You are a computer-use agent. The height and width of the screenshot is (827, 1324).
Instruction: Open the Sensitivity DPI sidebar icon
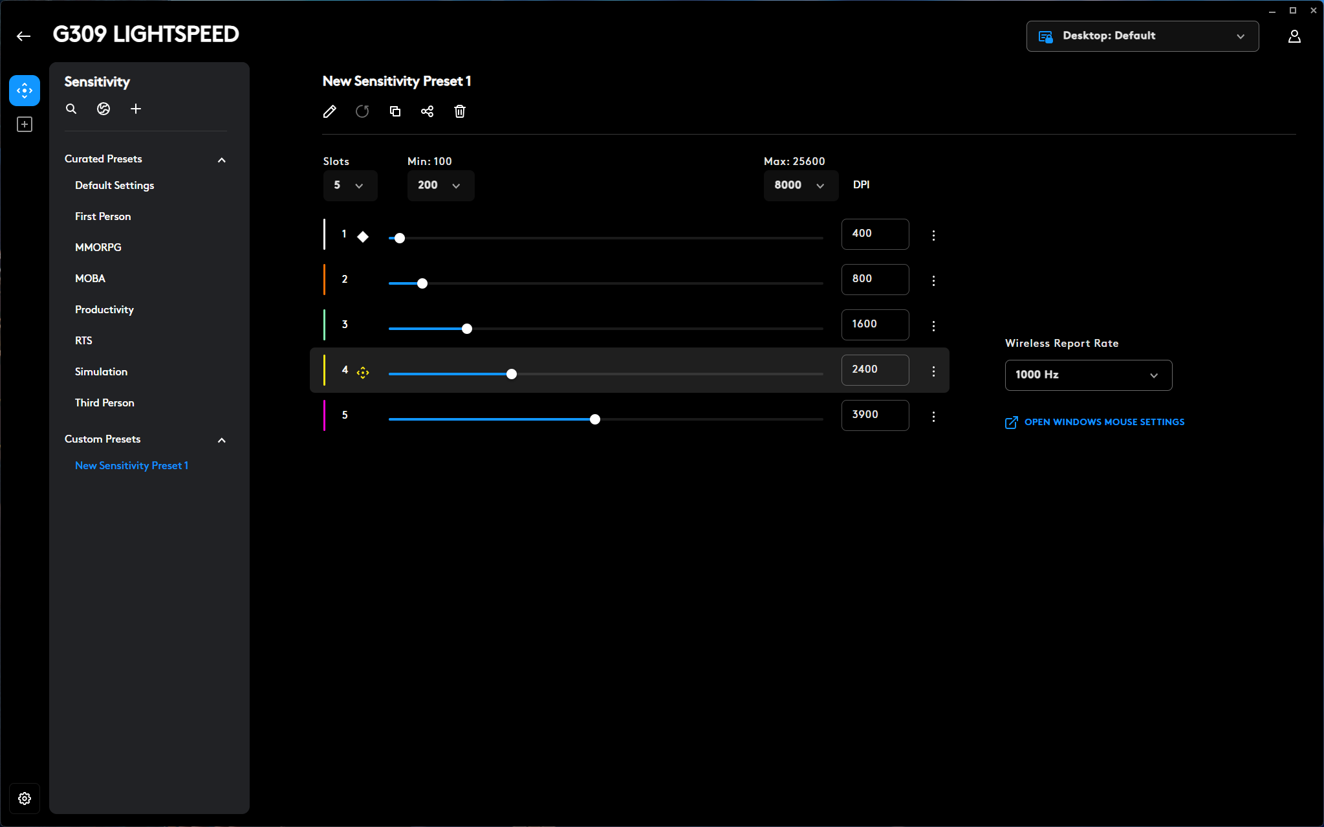click(25, 91)
